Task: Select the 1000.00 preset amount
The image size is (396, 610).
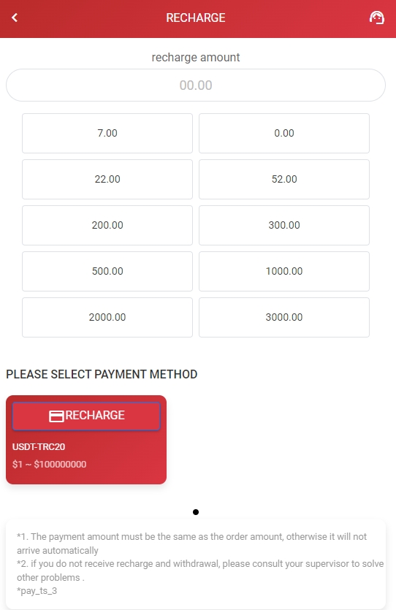Action: 284,271
